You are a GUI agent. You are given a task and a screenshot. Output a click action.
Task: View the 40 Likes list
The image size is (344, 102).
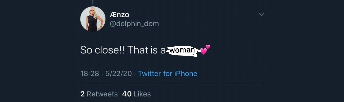[136, 94]
